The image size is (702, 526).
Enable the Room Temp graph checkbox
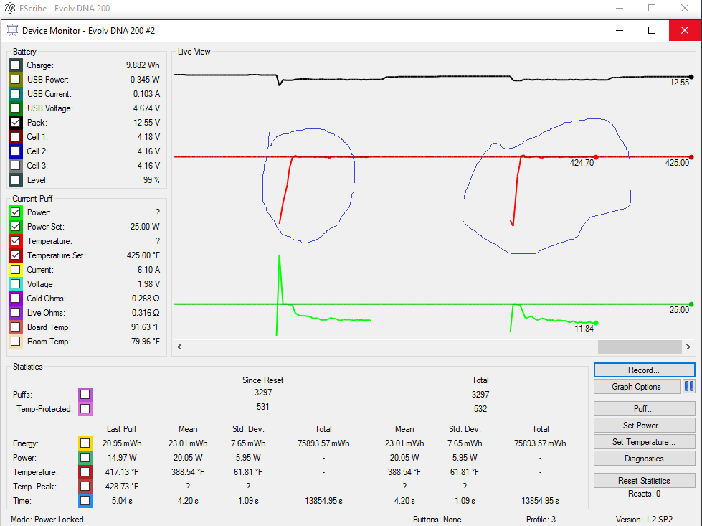[x=16, y=341]
